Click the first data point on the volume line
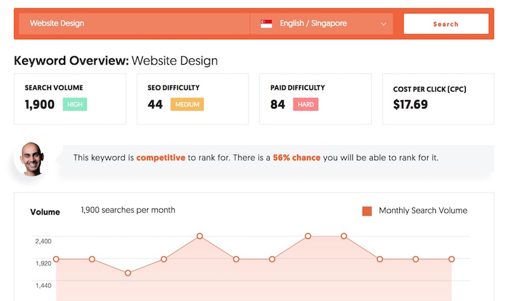Viewport: 507px width, 301px height. (x=56, y=259)
